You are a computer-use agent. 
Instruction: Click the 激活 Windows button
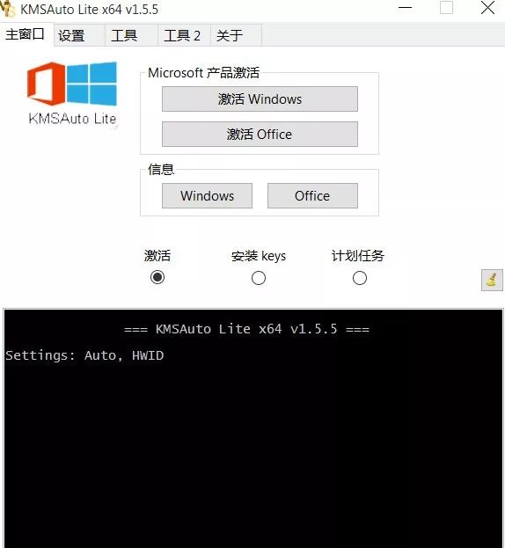point(260,99)
